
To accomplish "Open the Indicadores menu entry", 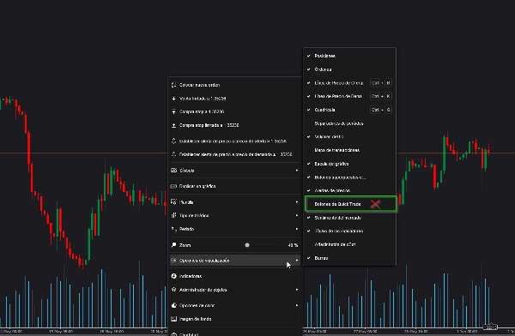I will click(235, 276).
